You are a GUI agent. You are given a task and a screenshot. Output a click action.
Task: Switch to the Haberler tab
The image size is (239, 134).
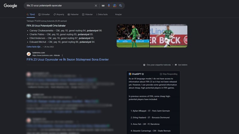(x=73, y=14)
